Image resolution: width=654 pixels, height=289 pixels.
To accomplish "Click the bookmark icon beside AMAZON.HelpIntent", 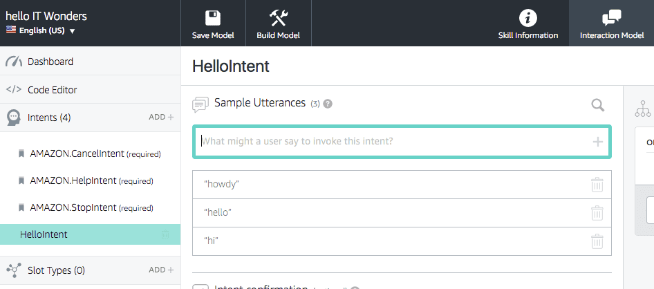I will 21,181.
